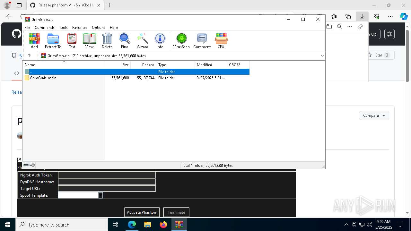Open the Options menu
This screenshot has height=231, width=411.
pos(99,28)
